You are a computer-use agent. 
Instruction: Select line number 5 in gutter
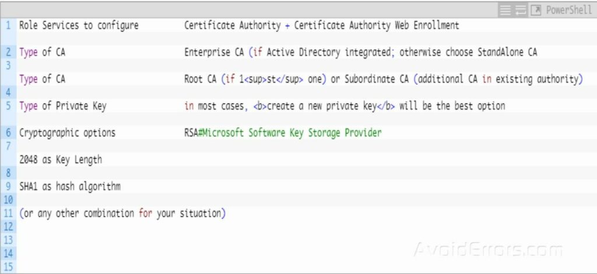pos(8,106)
